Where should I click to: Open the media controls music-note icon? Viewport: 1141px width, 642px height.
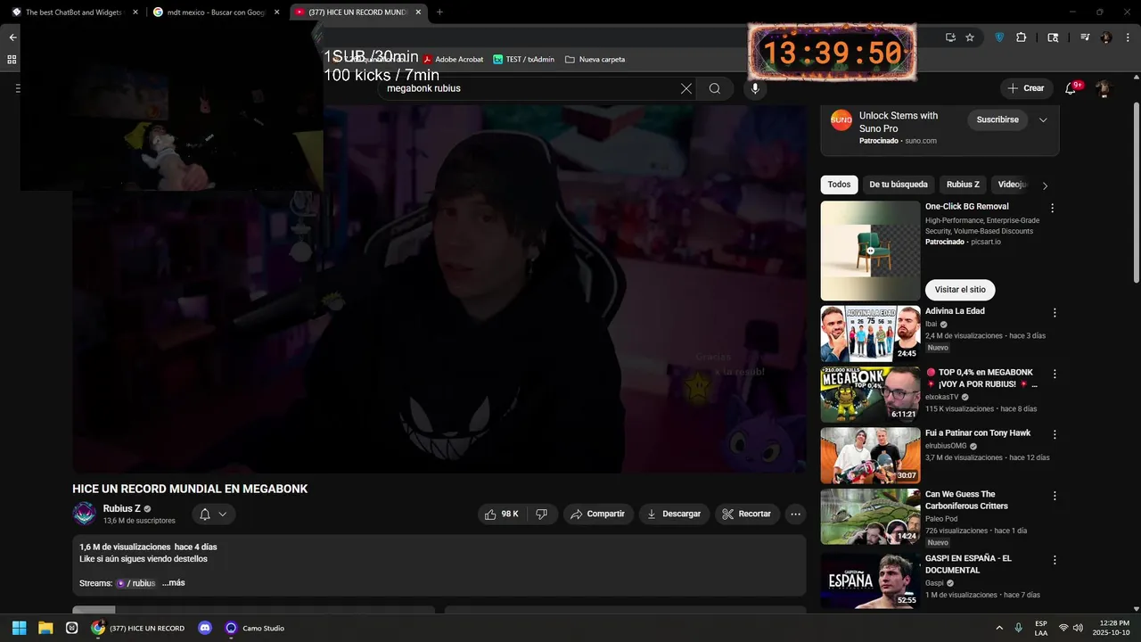1085,37
